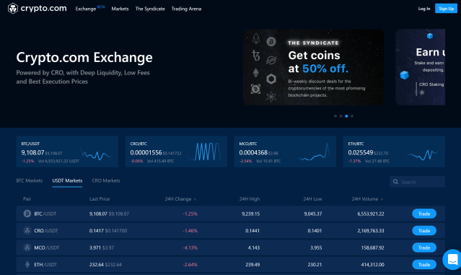
Task: Open the BTC/USDT ticker card
Action: click(67, 152)
